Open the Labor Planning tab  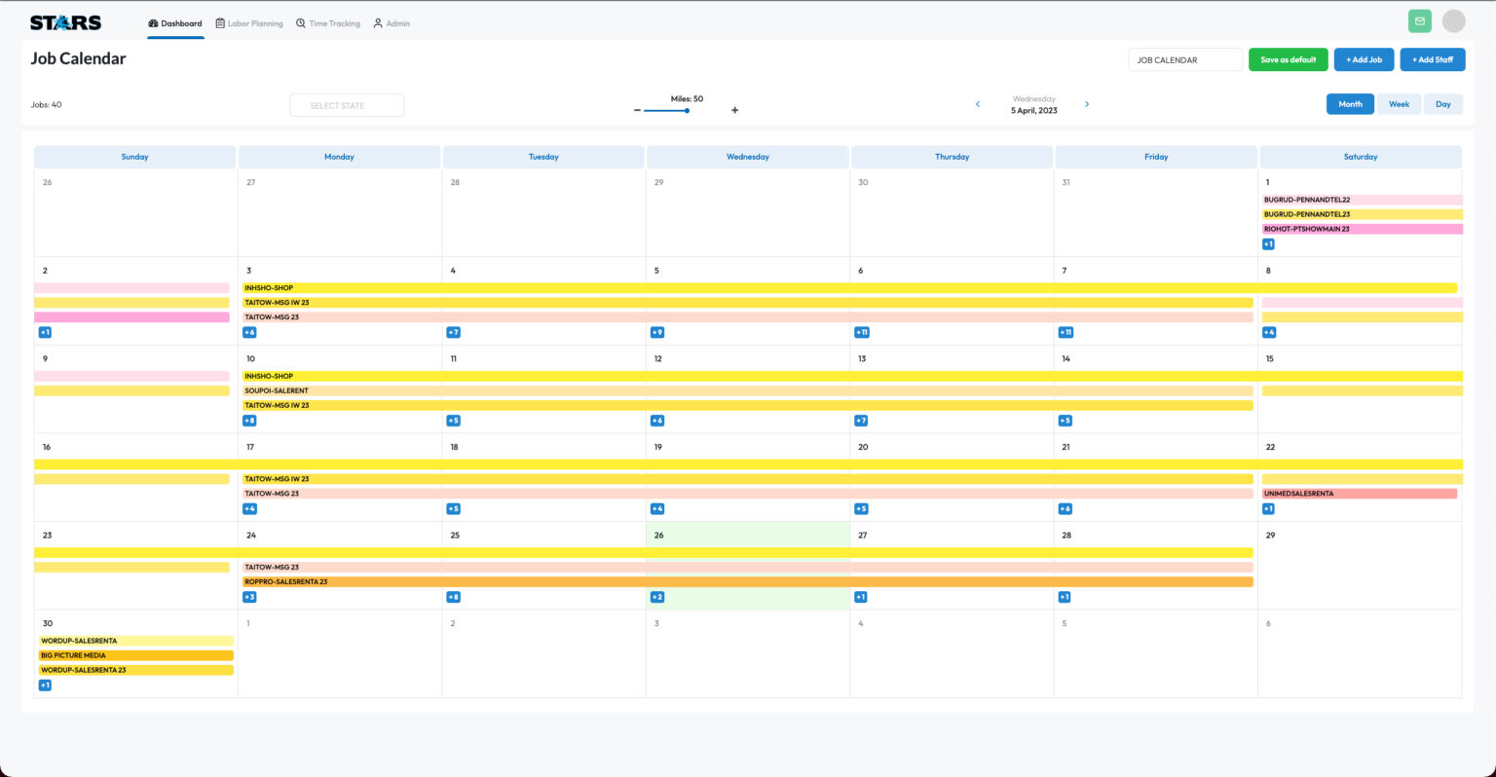[249, 23]
